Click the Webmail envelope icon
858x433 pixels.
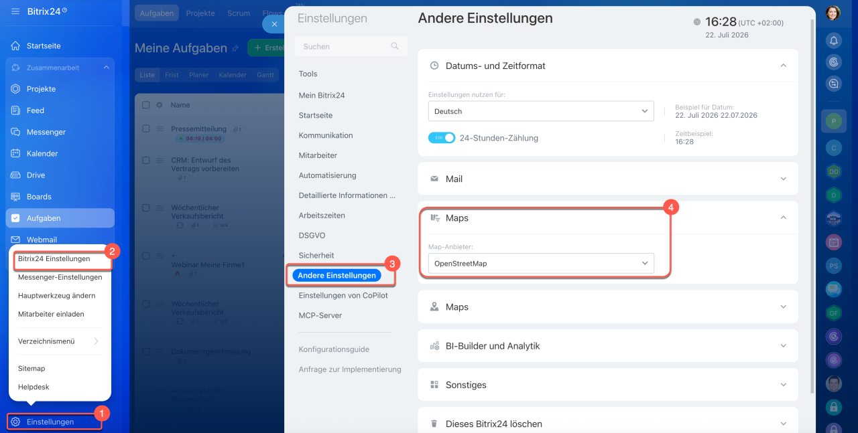click(x=15, y=240)
